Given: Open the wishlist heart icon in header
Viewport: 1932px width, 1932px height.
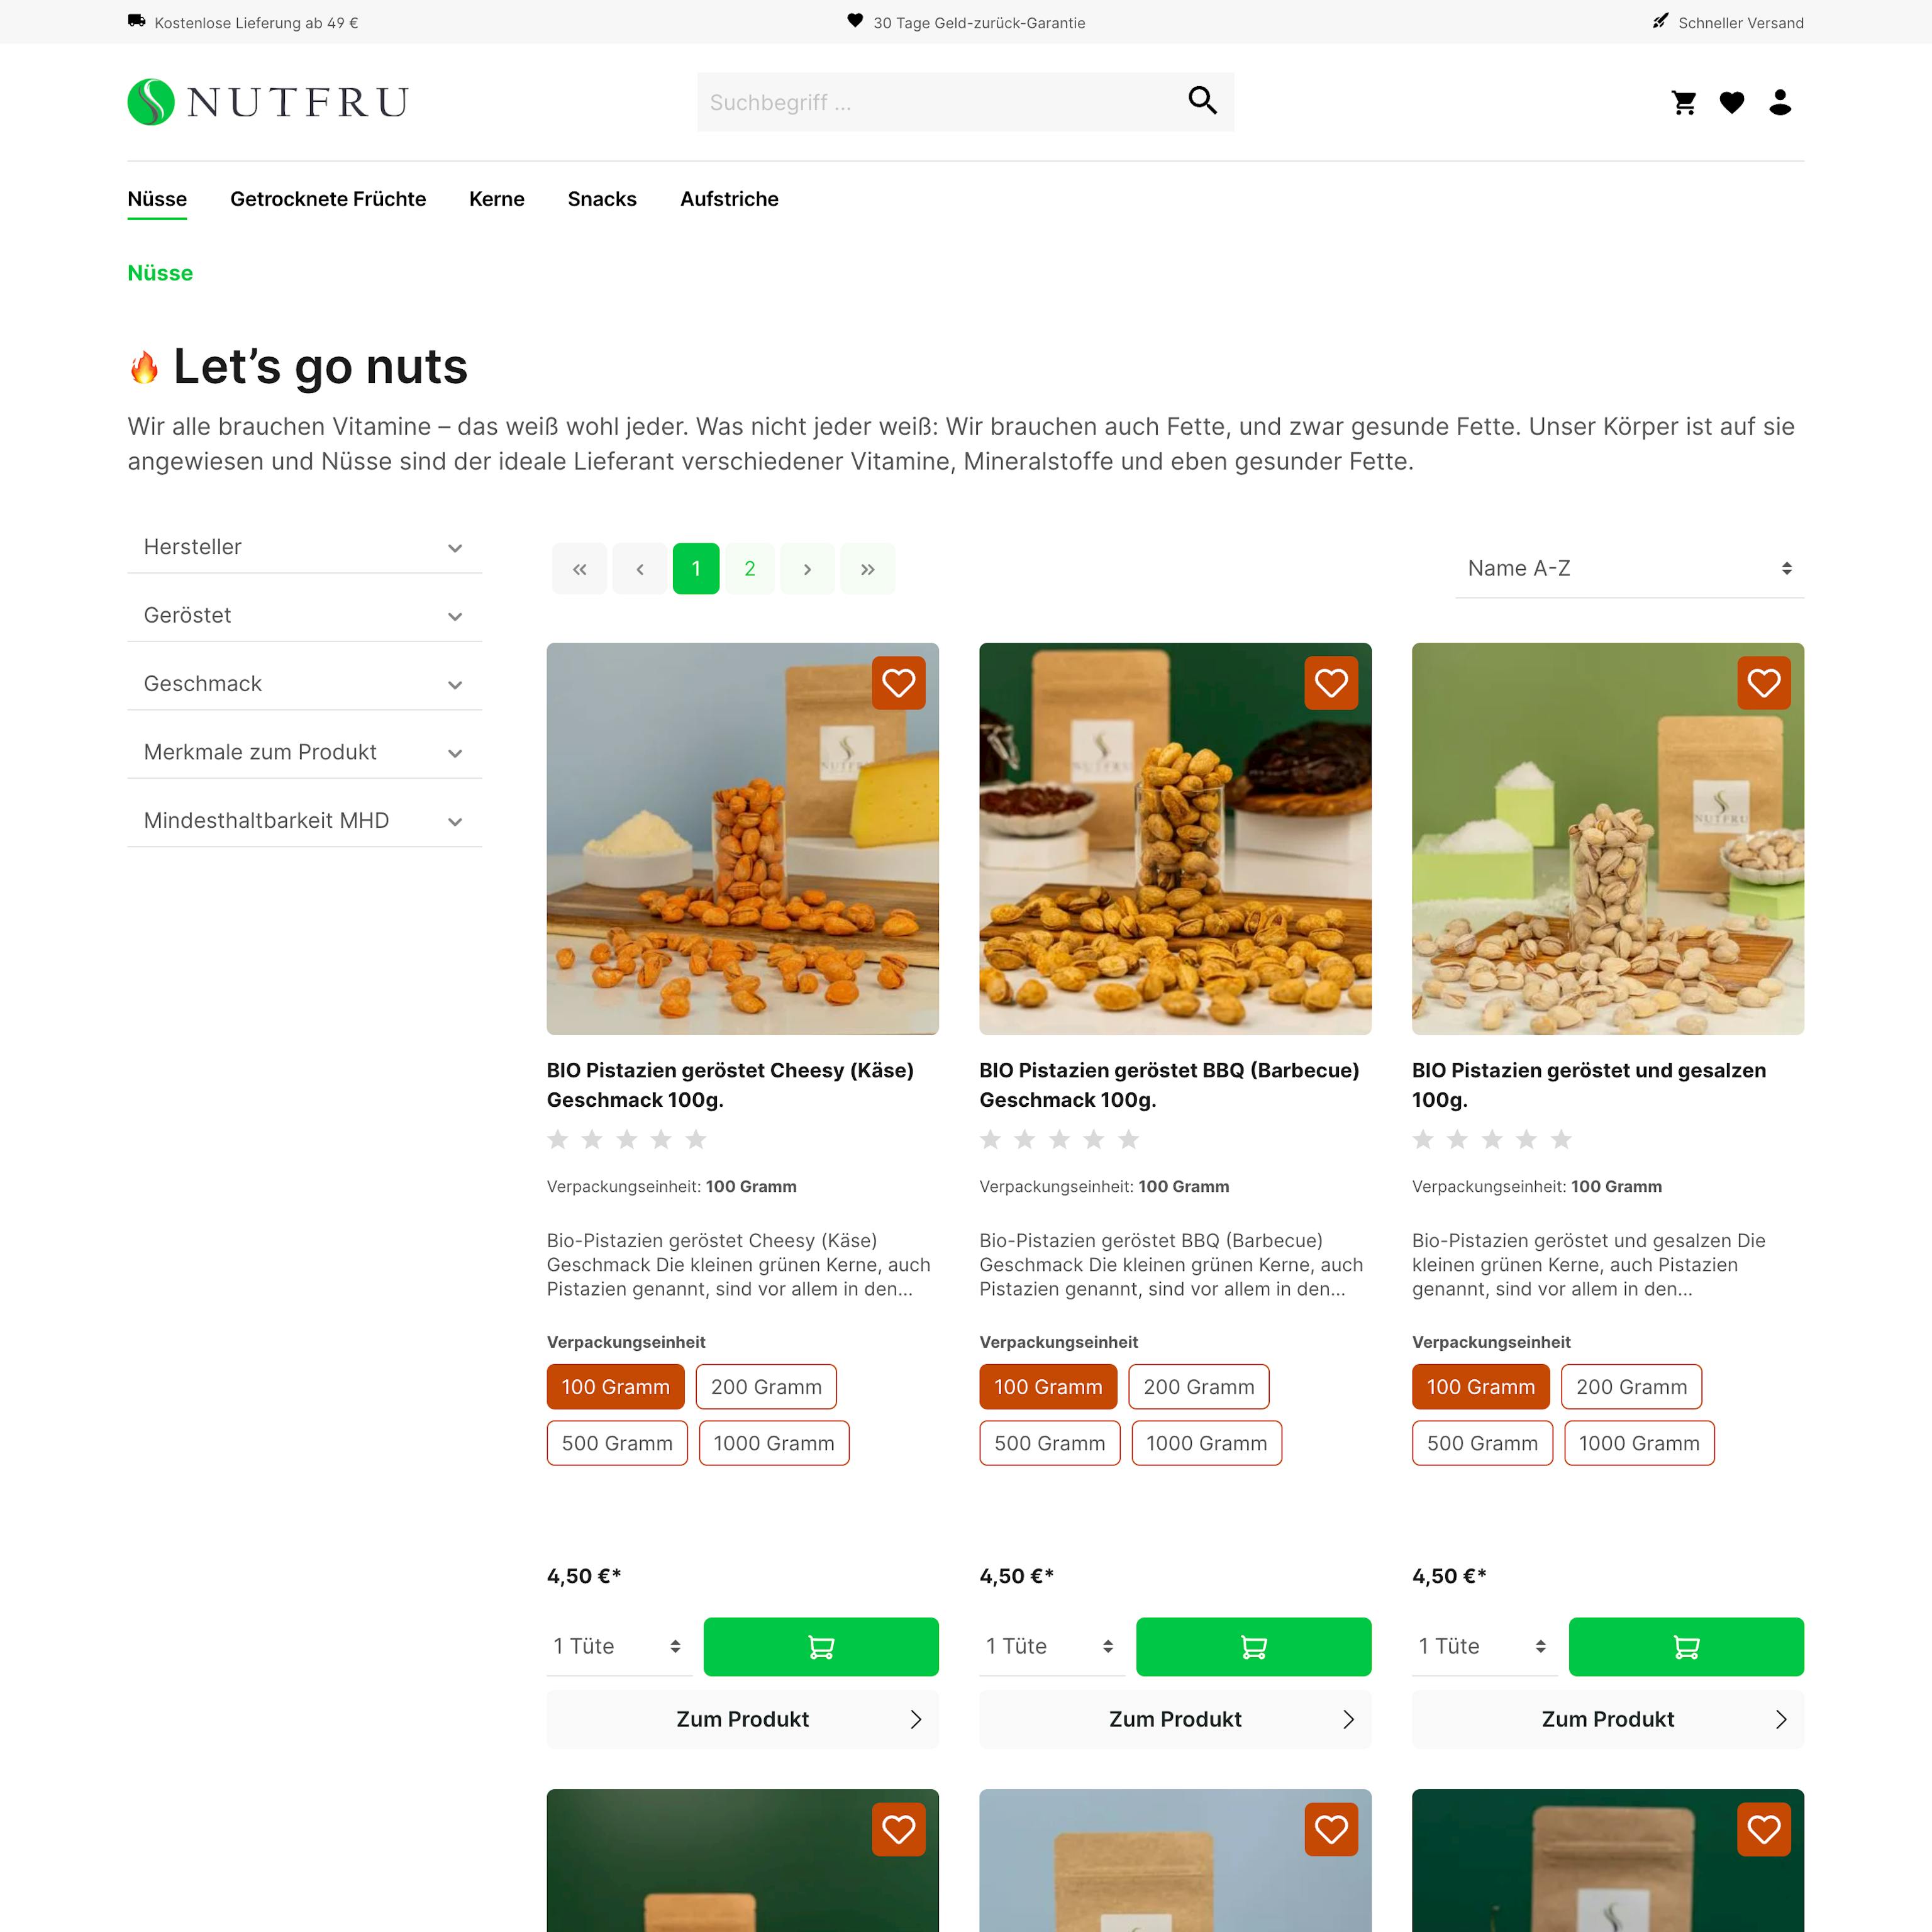Looking at the screenshot, I should [x=1732, y=102].
